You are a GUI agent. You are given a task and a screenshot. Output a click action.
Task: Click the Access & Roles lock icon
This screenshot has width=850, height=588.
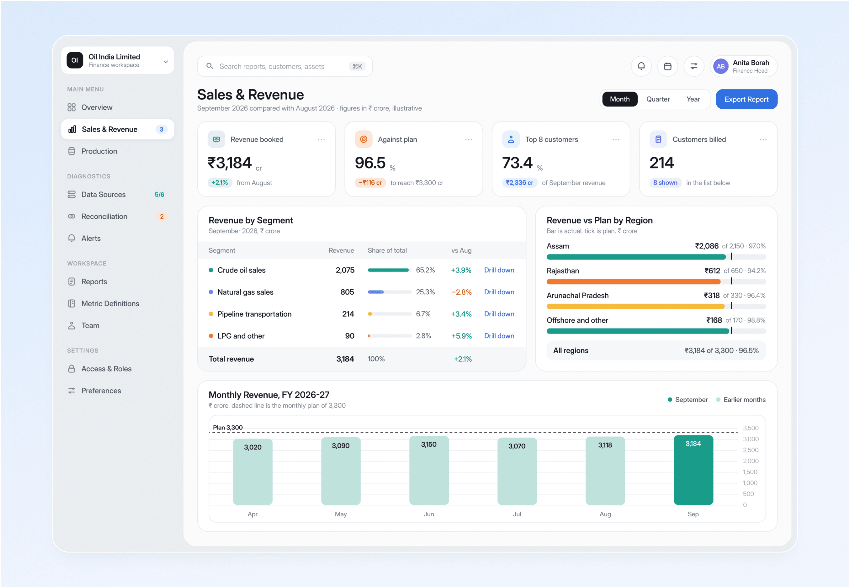click(x=72, y=369)
